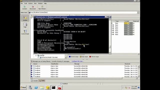Sort by the Type column header
The width and height of the screenshot is (160, 90).
[117, 21]
